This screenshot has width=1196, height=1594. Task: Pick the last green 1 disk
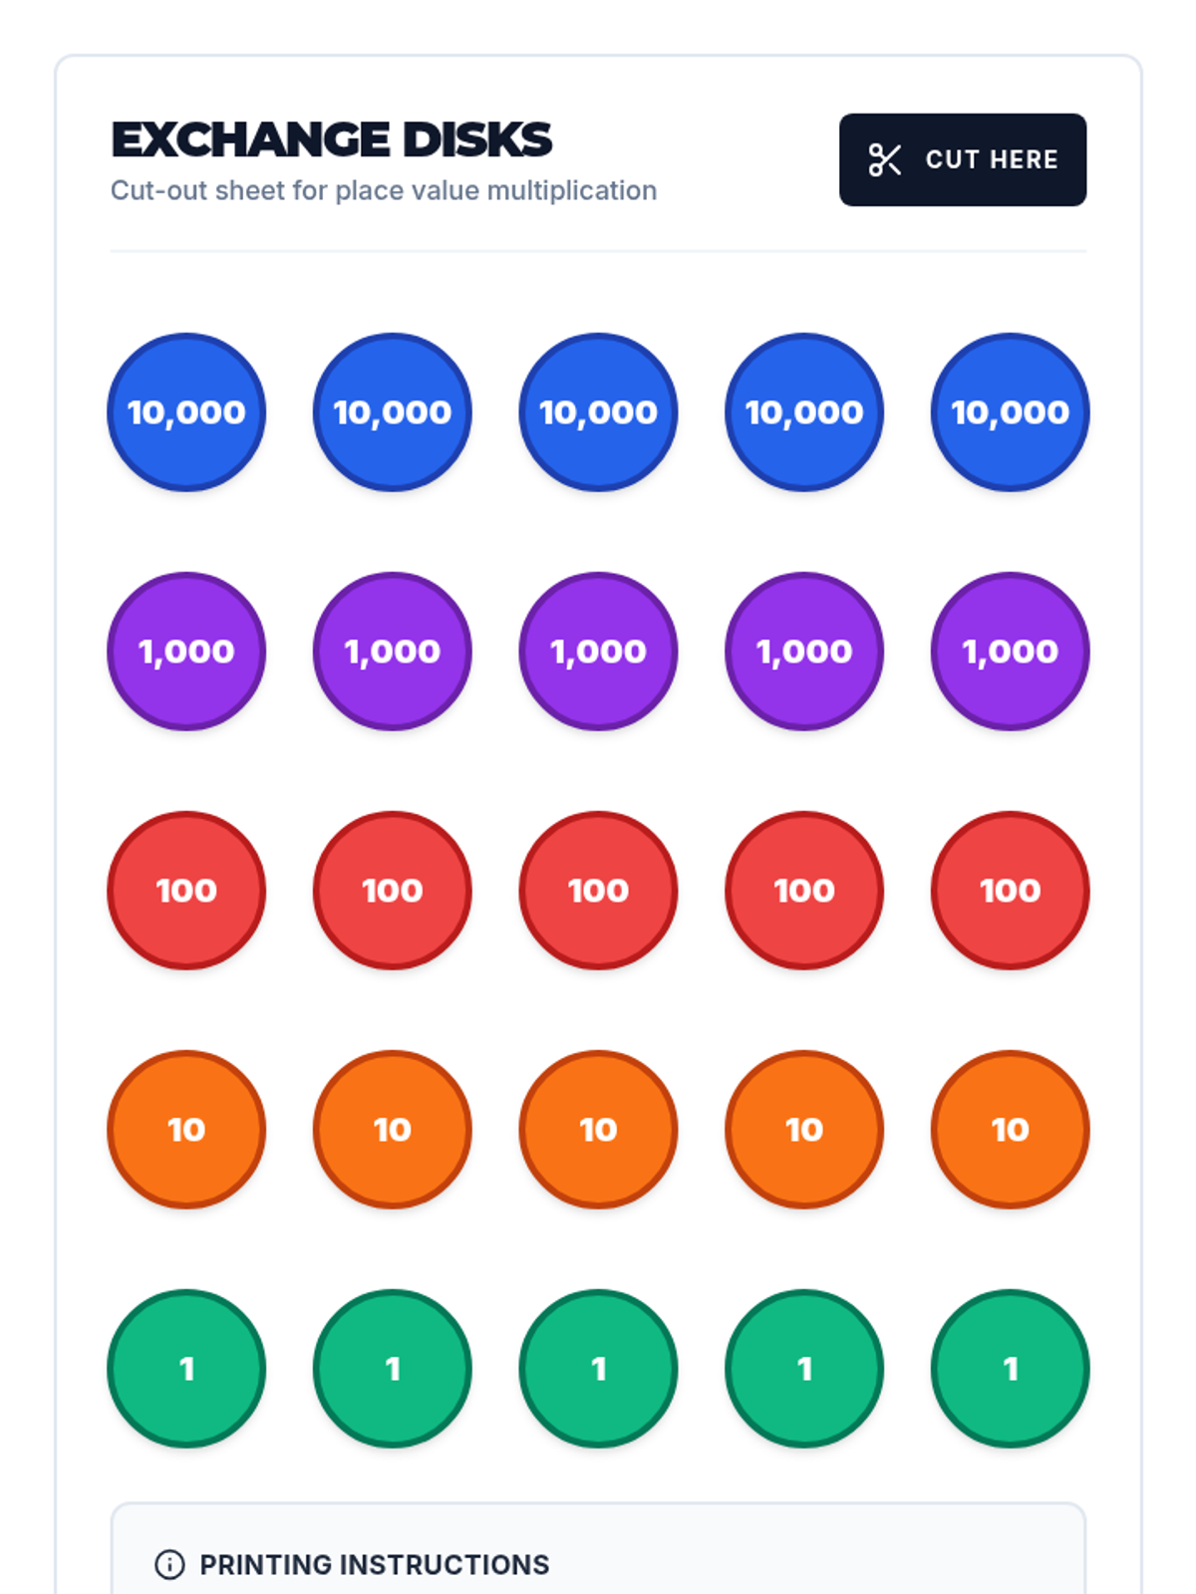coord(1010,1369)
